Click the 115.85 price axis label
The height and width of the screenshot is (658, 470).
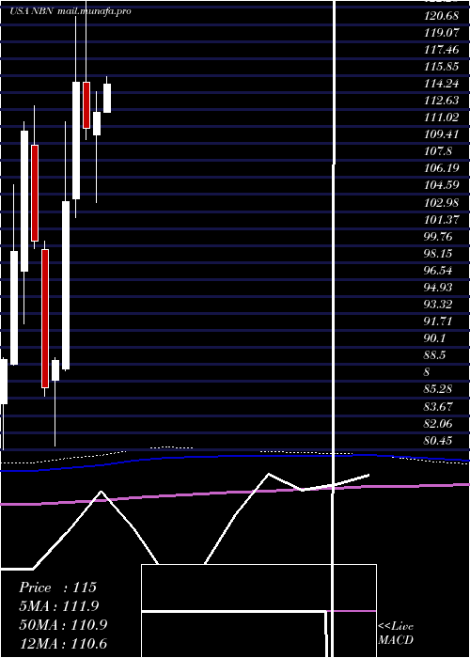click(441, 67)
